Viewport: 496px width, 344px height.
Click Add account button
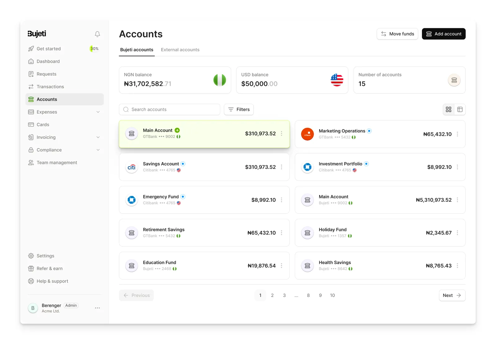tap(444, 34)
